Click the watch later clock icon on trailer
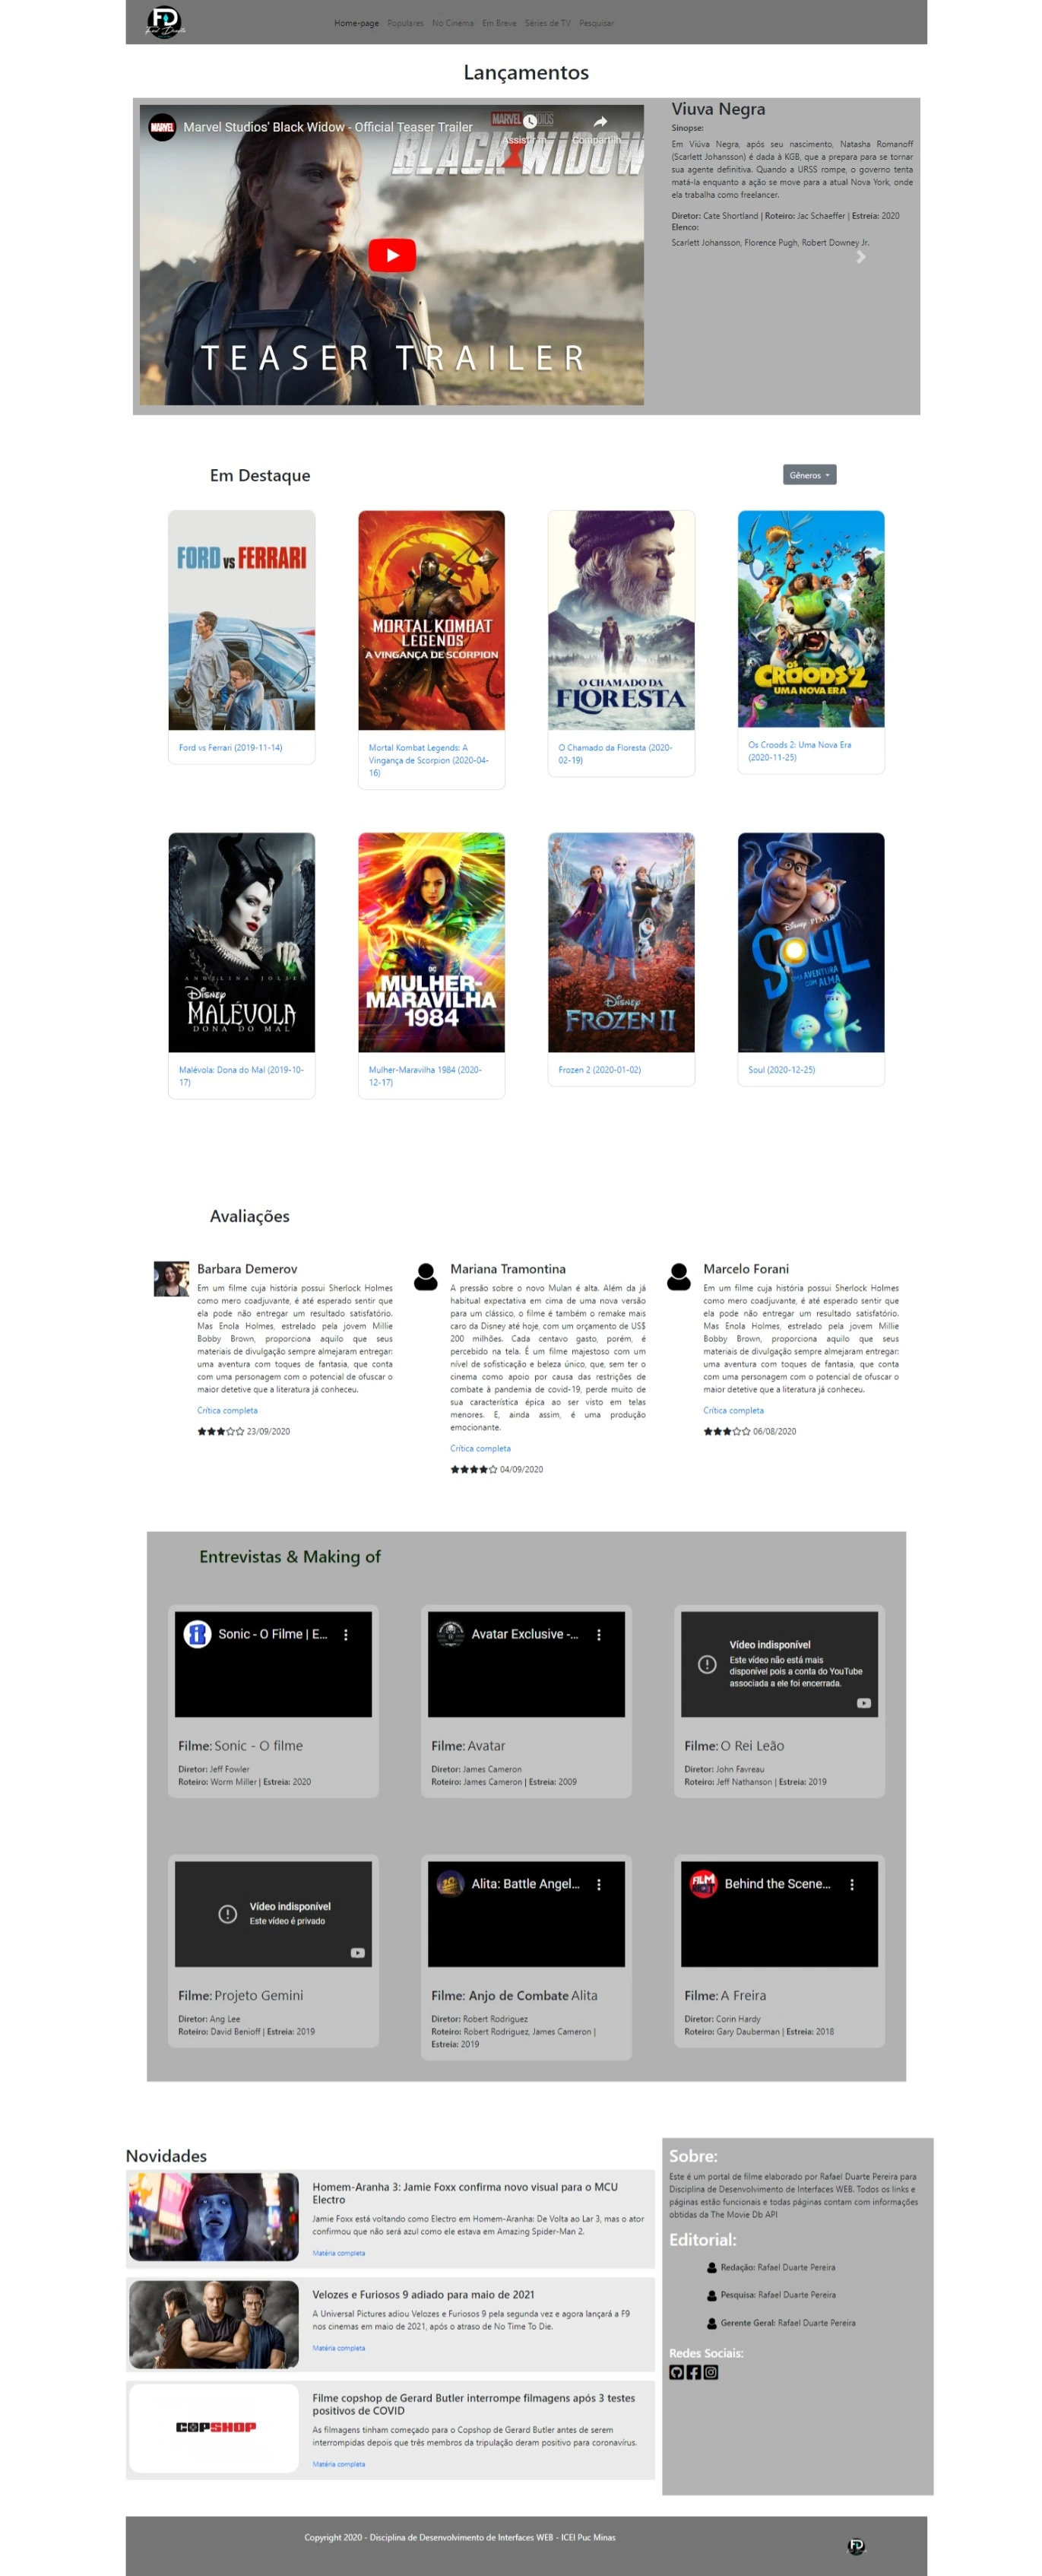1042x2576 pixels. click(x=530, y=122)
